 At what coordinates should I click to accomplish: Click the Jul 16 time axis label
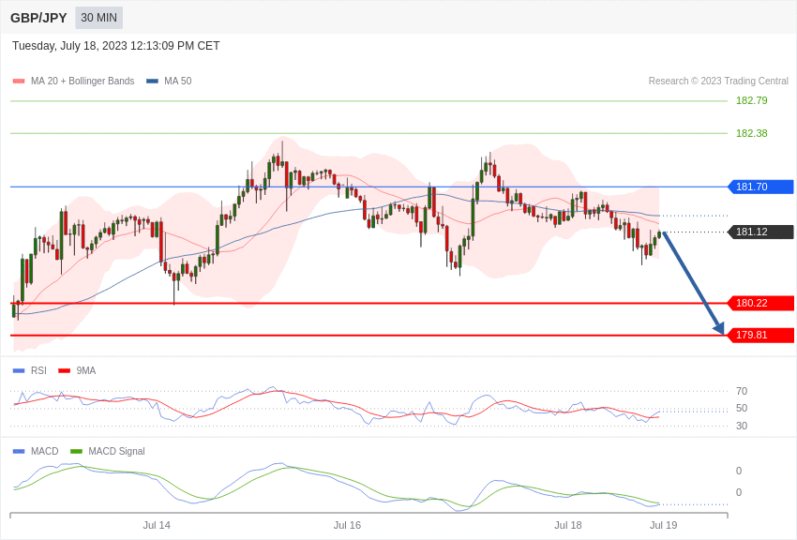tap(347, 525)
